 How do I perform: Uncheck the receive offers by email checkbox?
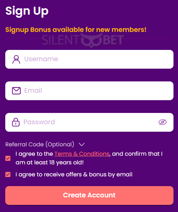pos(8,174)
